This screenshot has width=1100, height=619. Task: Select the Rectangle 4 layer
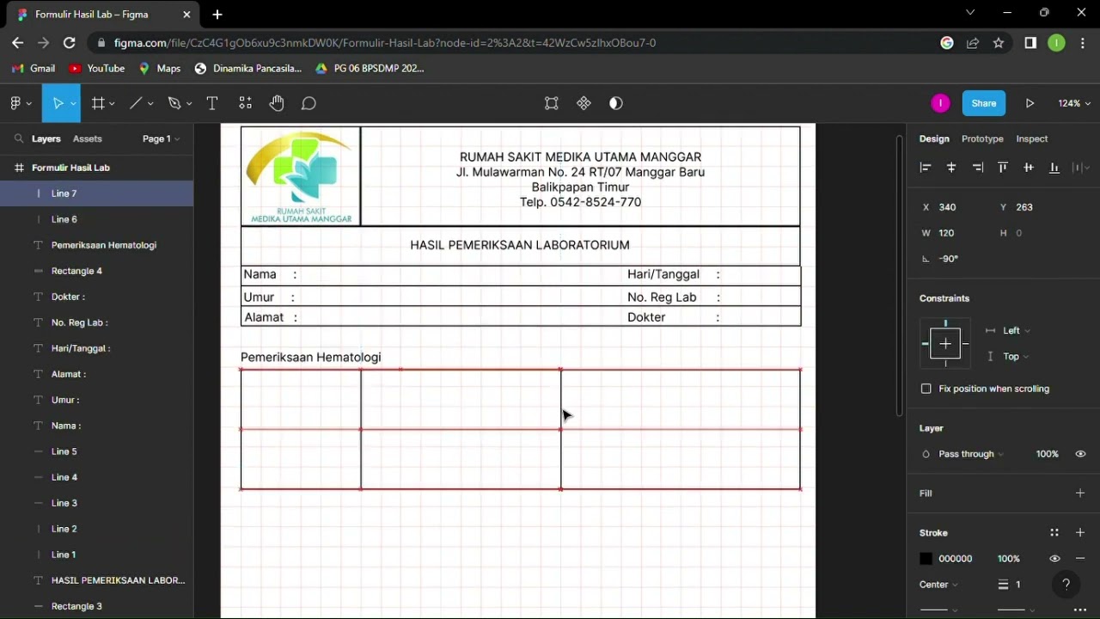coord(96,271)
